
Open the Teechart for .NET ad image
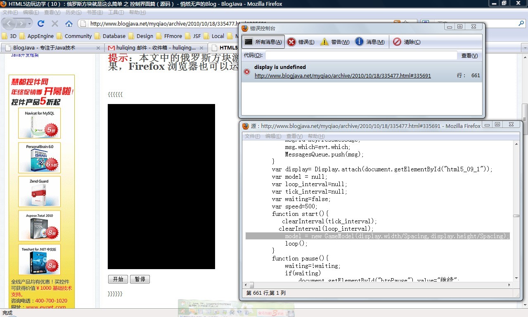tap(40, 260)
